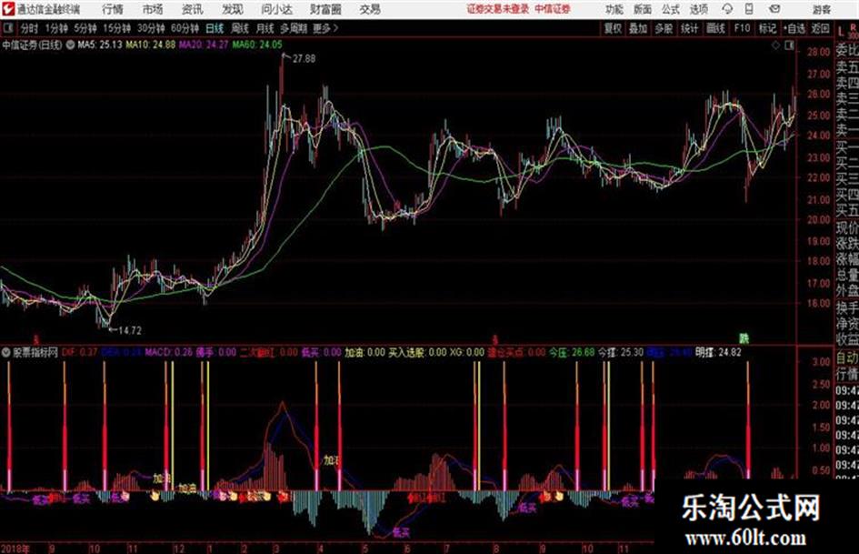Viewport: 859px width, 554px height.
Task: Open the 资讯 menu
Action: pos(193,9)
